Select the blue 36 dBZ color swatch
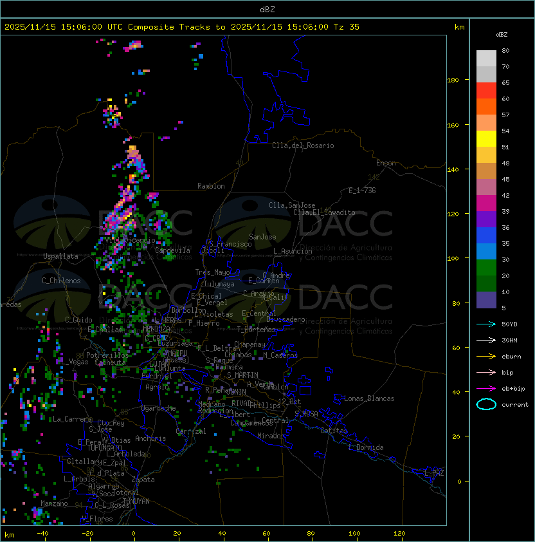 (486, 235)
